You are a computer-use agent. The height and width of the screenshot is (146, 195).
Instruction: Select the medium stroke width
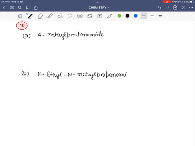[152, 16]
